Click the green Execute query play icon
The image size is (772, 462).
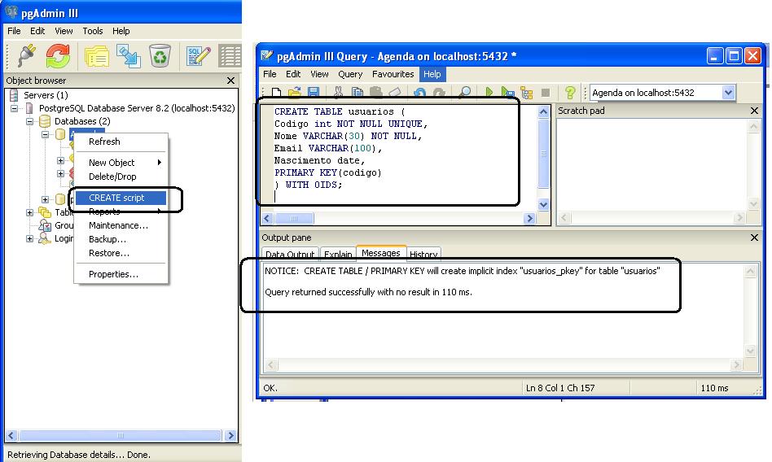click(x=489, y=93)
